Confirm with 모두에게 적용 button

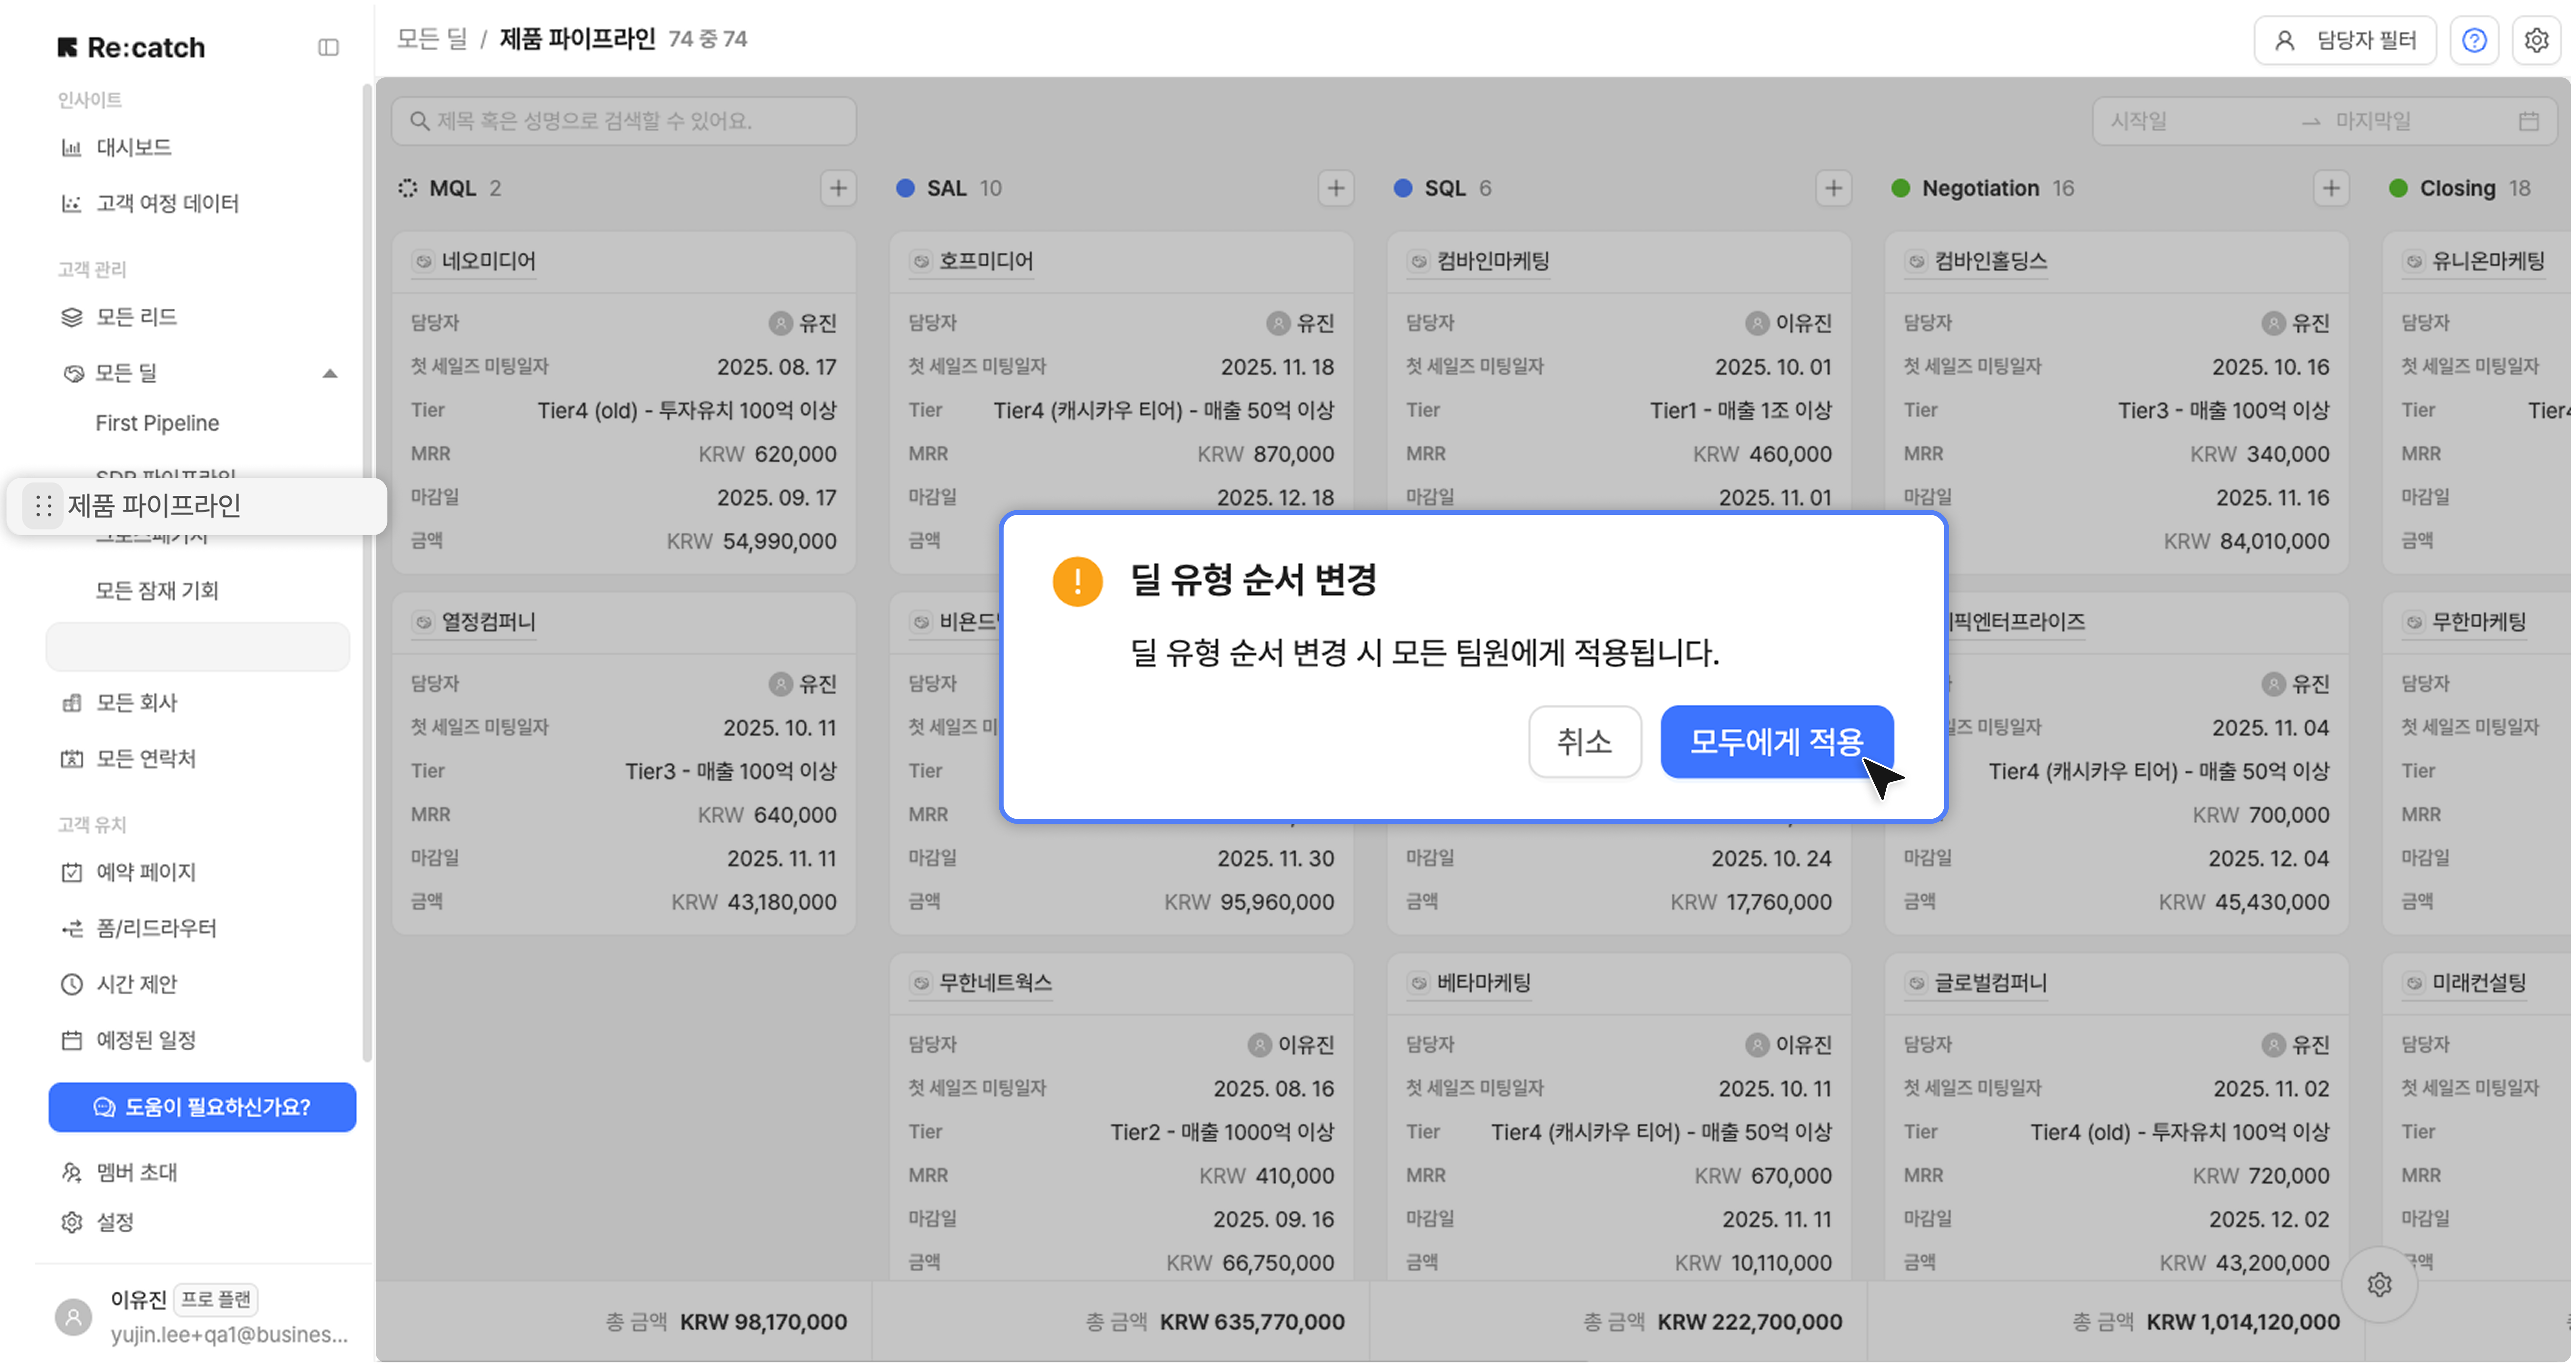tap(1776, 741)
